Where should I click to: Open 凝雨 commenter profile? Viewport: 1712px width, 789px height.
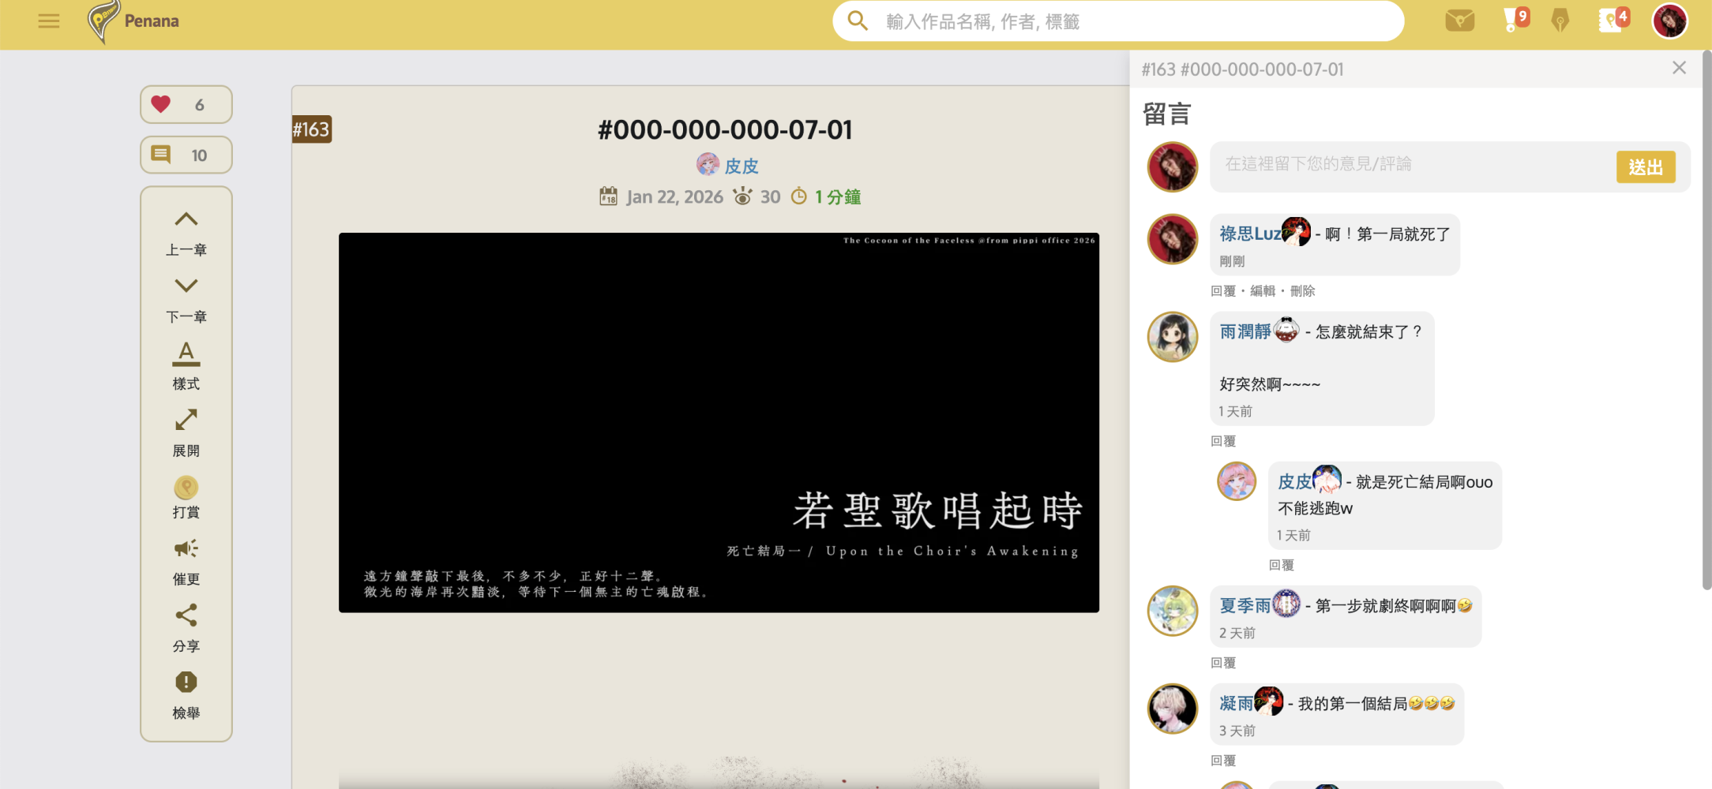[1237, 703]
